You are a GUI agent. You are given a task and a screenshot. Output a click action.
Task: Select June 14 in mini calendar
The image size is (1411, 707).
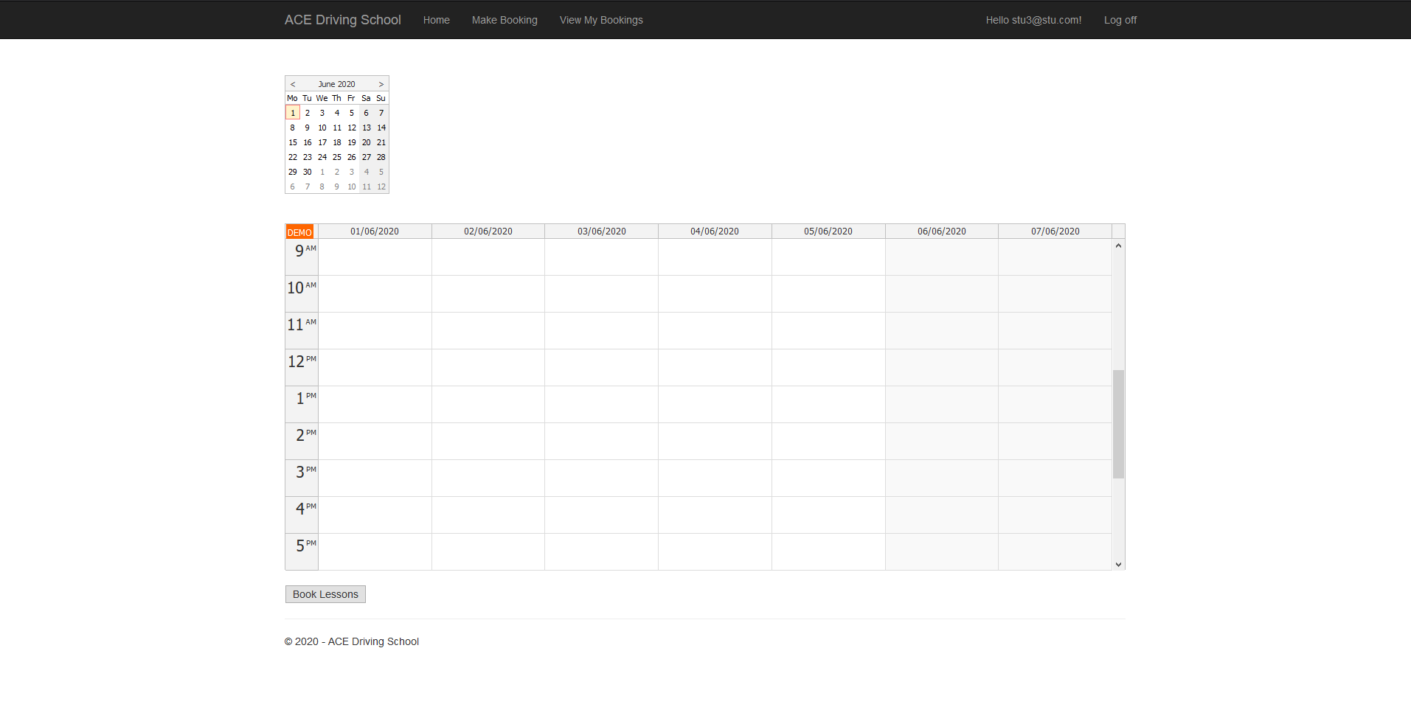tap(381, 128)
